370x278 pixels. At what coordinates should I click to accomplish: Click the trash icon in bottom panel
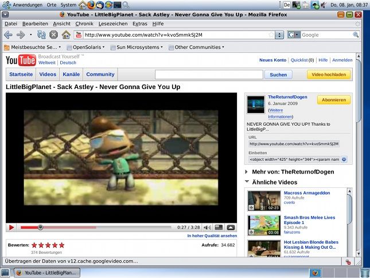(x=365, y=273)
